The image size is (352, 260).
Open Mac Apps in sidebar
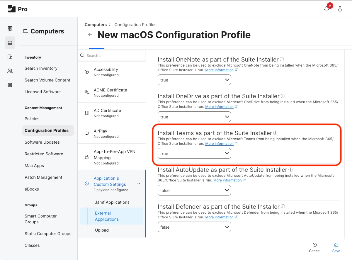click(34, 166)
